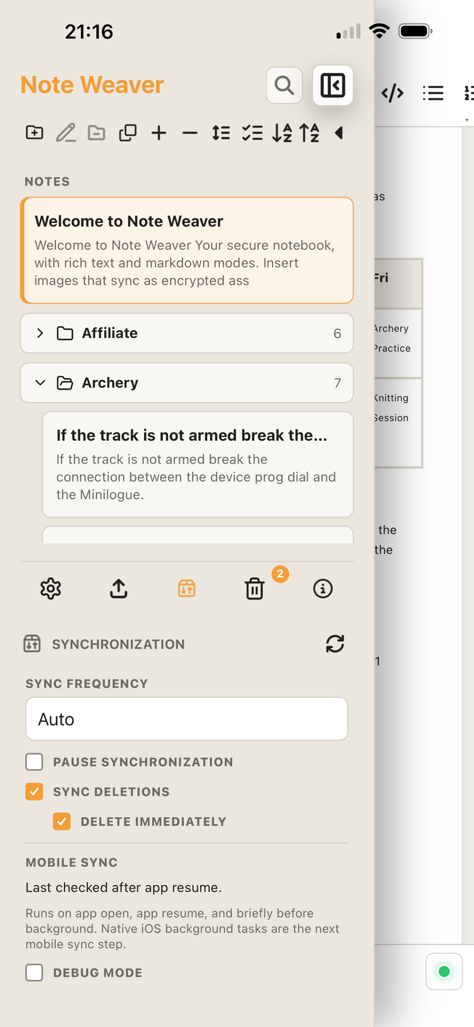Viewport: 474px width, 1027px height.
Task: Open the settings gear icon
Action: click(x=50, y=589)
